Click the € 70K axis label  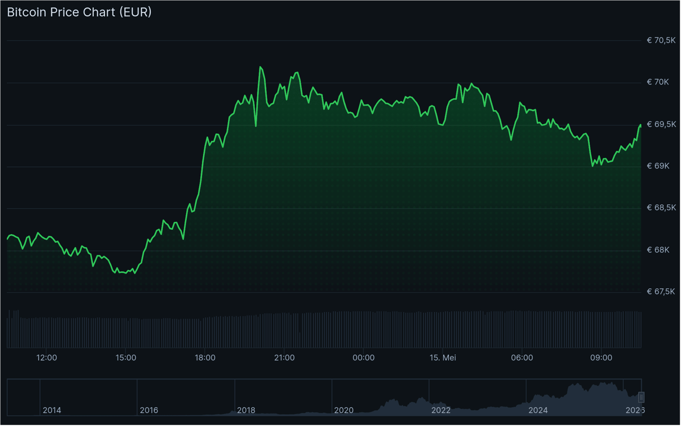coord(658,82)
